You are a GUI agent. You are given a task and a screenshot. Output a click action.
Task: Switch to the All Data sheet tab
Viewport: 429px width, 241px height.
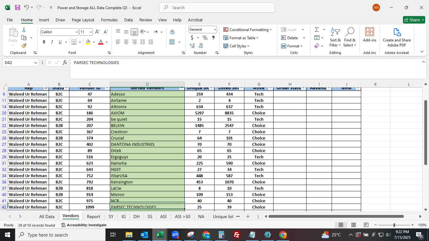[x=47, y=217]
